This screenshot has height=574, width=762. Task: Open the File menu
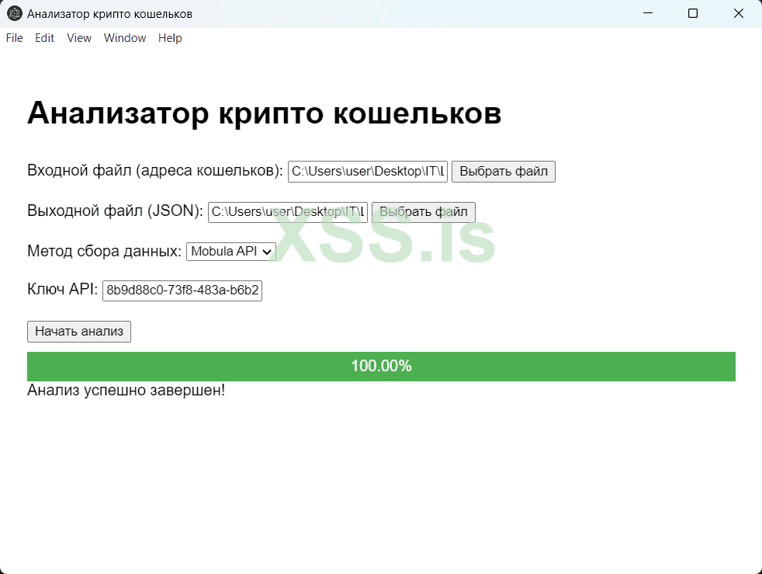[14, 37]
